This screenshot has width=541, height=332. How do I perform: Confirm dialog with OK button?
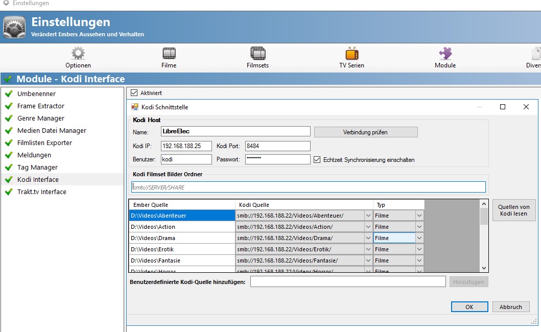click(469, 307)
